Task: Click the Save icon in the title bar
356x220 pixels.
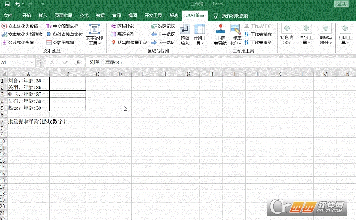Action: coord(7,4)
